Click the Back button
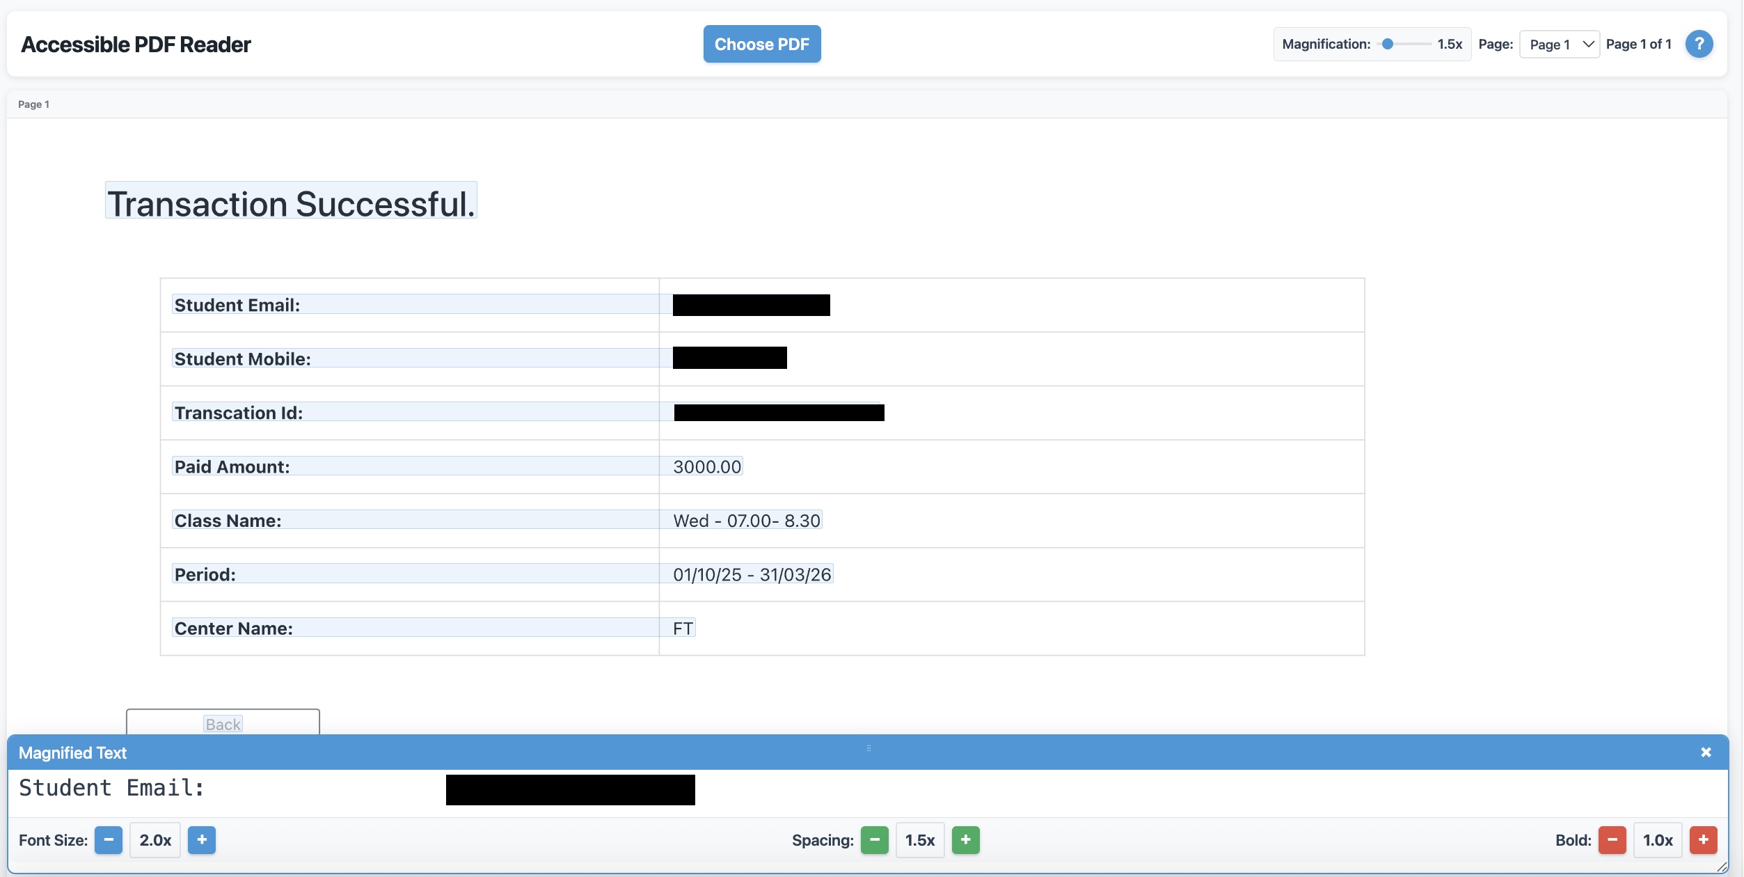The image size is (1744, 877). coord(223,723)
